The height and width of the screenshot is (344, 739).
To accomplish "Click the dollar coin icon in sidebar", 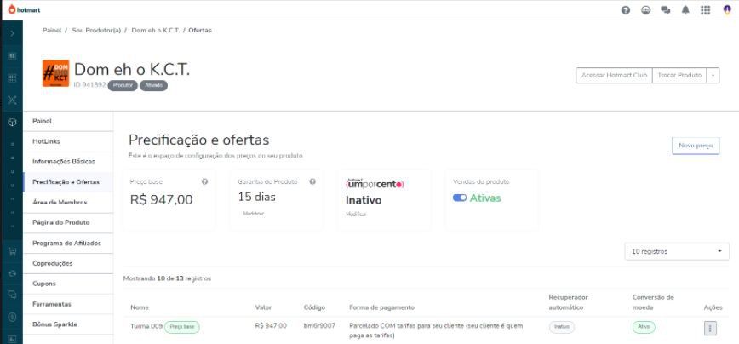I will click(12, 317).
